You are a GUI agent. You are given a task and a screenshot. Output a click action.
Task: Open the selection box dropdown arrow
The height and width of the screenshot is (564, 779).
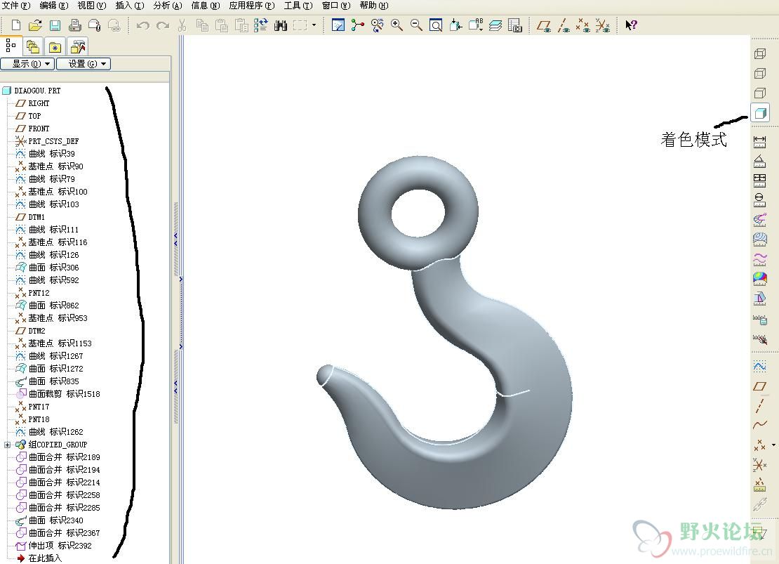tap(314, 25)
